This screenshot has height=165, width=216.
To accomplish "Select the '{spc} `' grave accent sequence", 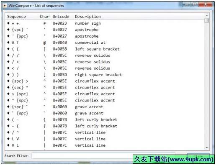I will pyautogui.click(x=105, y=107).
